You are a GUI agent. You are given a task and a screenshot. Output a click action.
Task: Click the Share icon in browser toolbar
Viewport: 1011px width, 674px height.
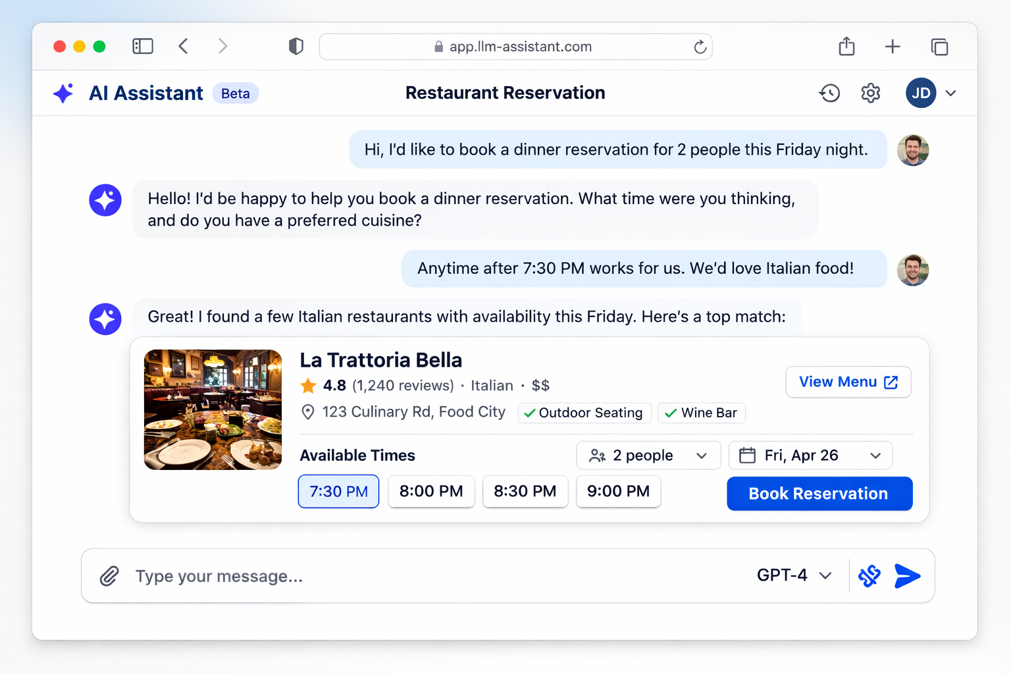846,47
